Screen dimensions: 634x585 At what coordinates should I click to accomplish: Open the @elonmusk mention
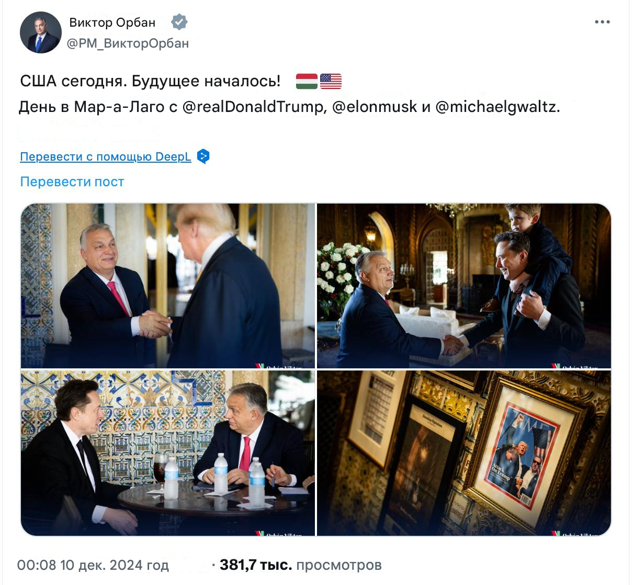tap(374, 107)
